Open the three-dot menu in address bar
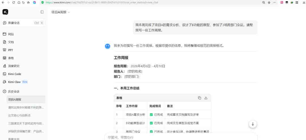This screenshot has width=306, height=140. (275, 3)
